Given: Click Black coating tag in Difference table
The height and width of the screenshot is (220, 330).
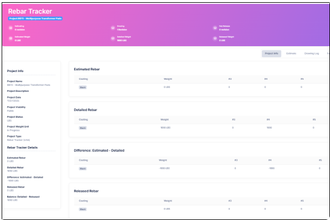Looking at the screenshot, I should tap(82, 168).
